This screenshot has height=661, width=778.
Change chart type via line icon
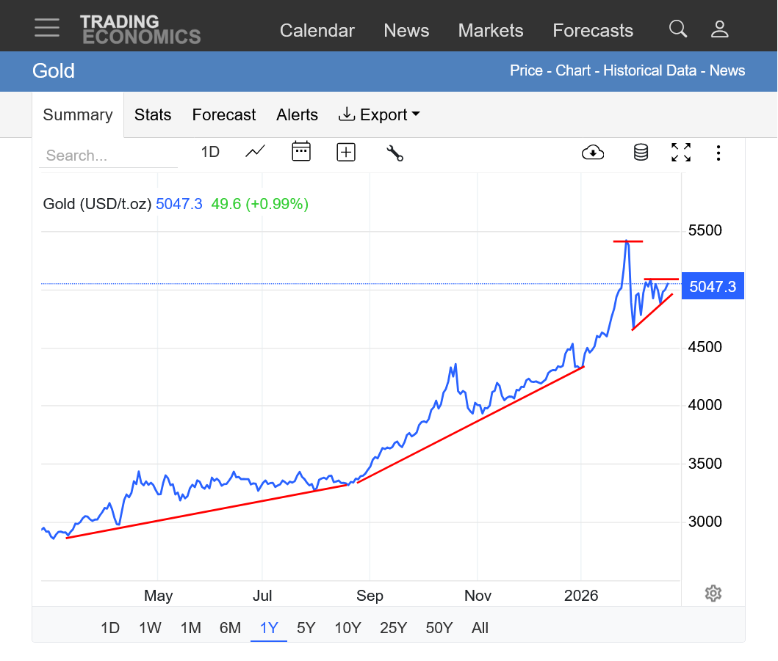click(255, 152)
